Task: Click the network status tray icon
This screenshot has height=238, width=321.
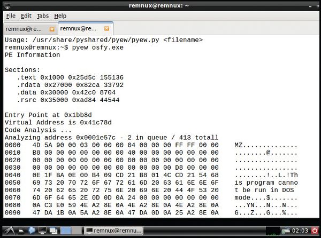Action: coord(286,231)
